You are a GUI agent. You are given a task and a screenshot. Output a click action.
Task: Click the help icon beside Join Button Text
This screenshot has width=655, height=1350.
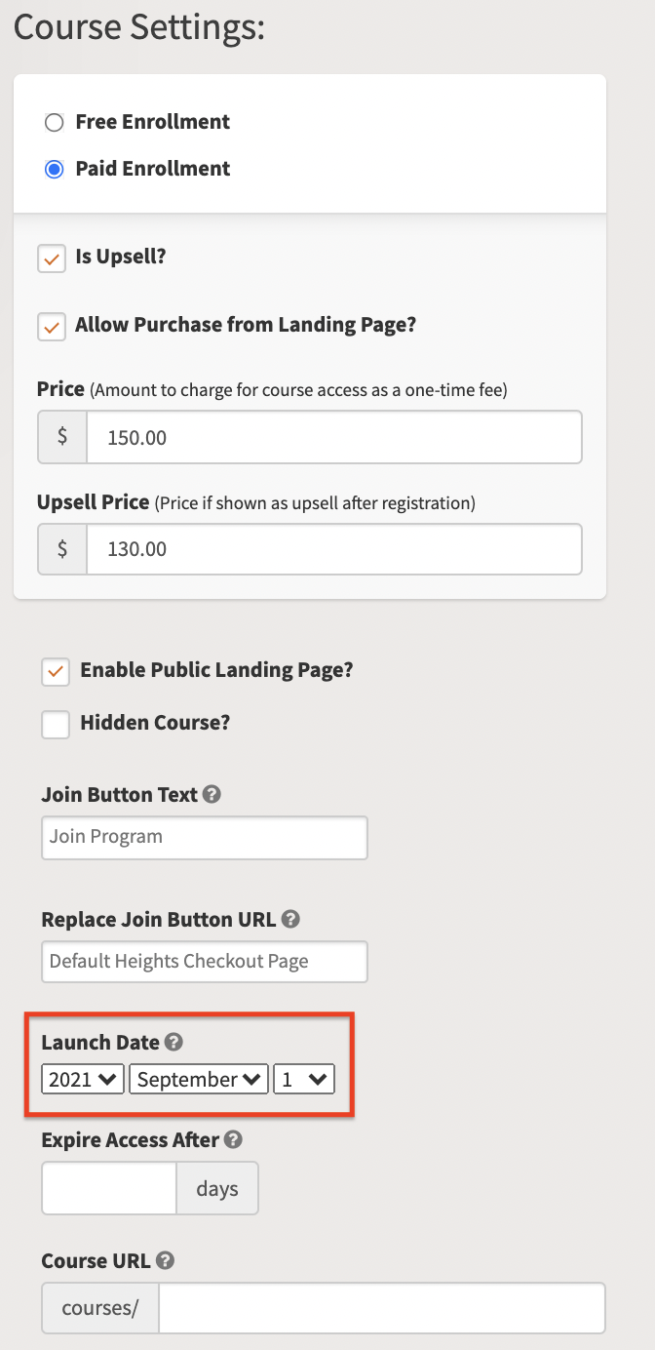click(212, 794)
